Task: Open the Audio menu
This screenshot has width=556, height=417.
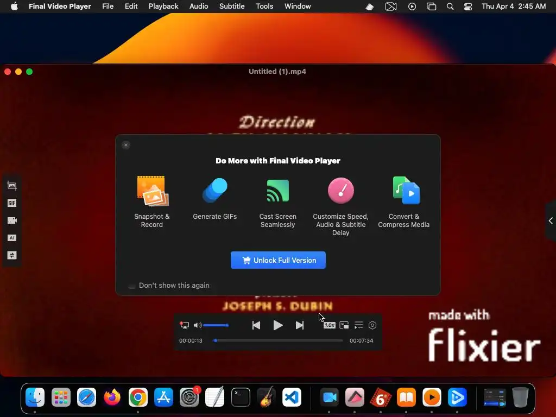Action: (x=199, y=7)
